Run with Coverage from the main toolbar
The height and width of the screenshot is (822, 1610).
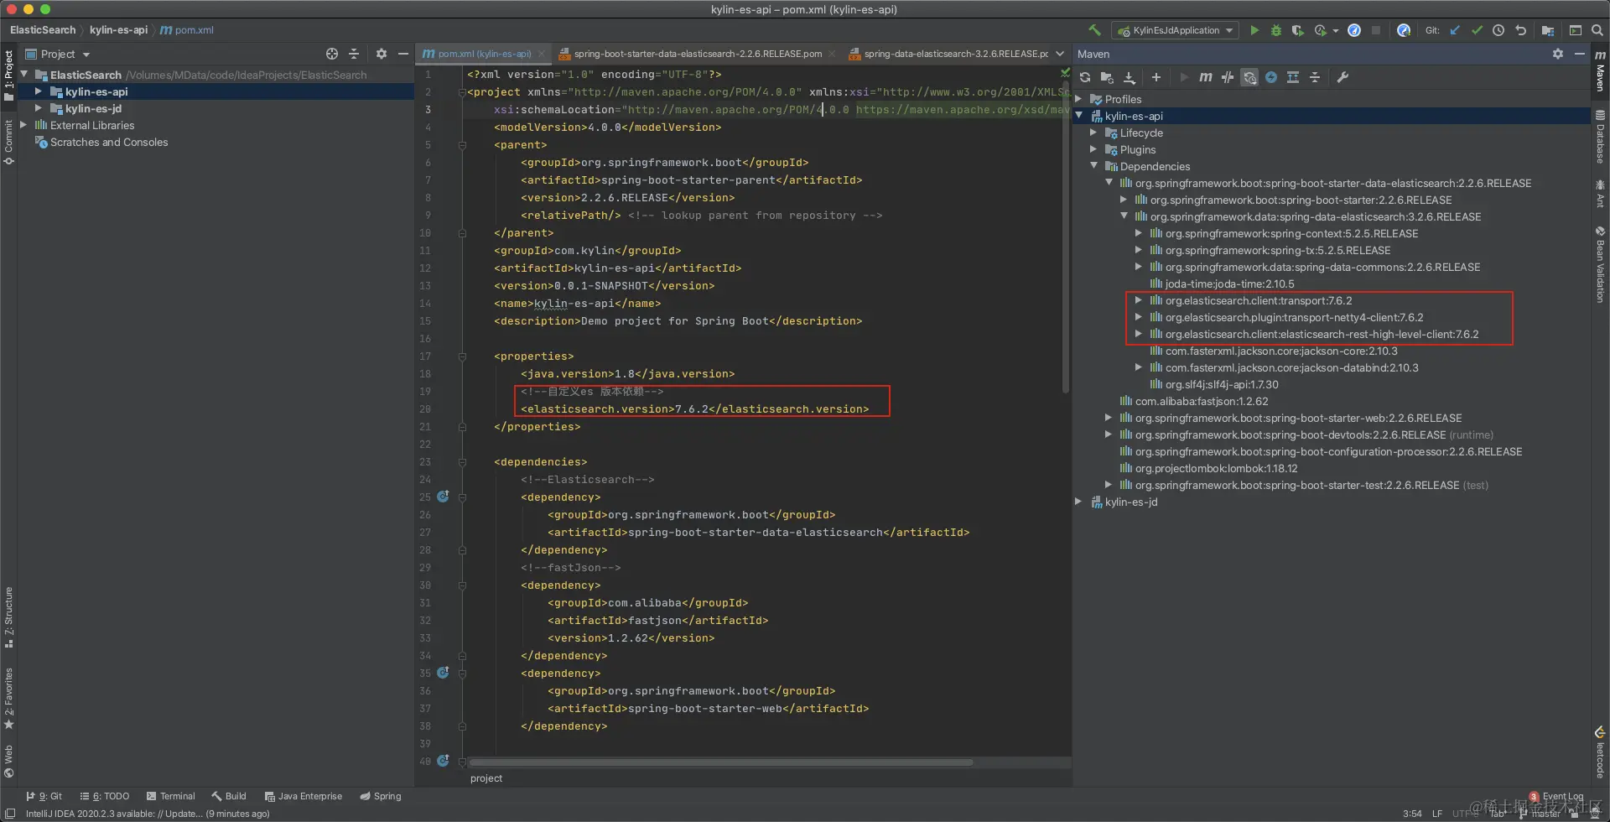(1298, 30)
